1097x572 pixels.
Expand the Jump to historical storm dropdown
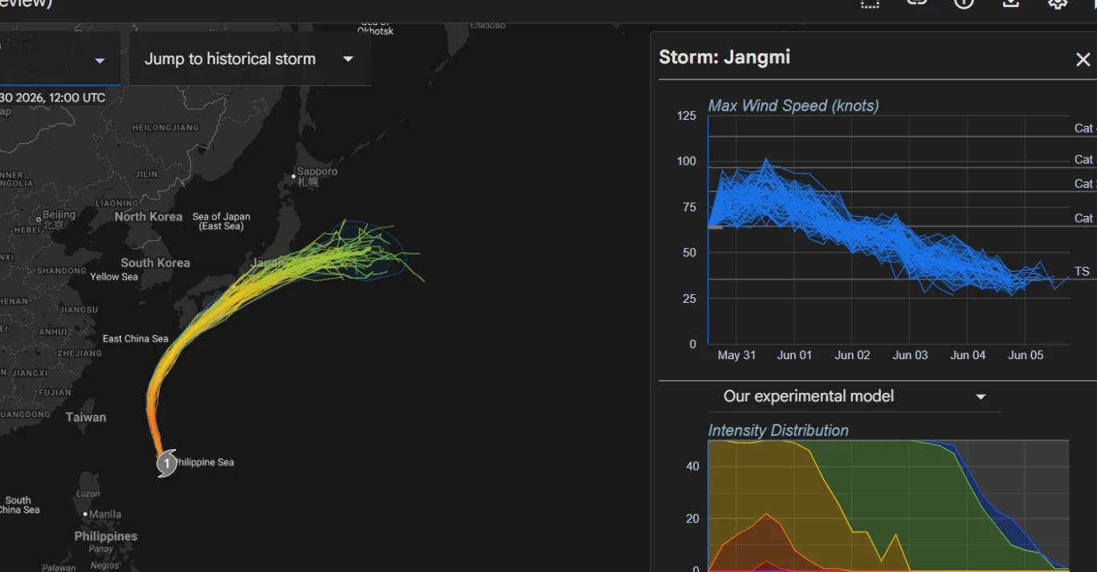pyautogui.click(x=250, y=59)
